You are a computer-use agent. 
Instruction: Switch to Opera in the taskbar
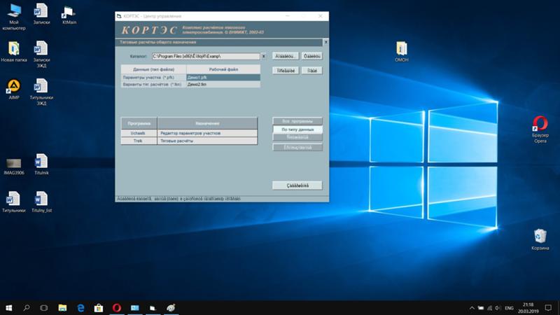coord(117,308)
